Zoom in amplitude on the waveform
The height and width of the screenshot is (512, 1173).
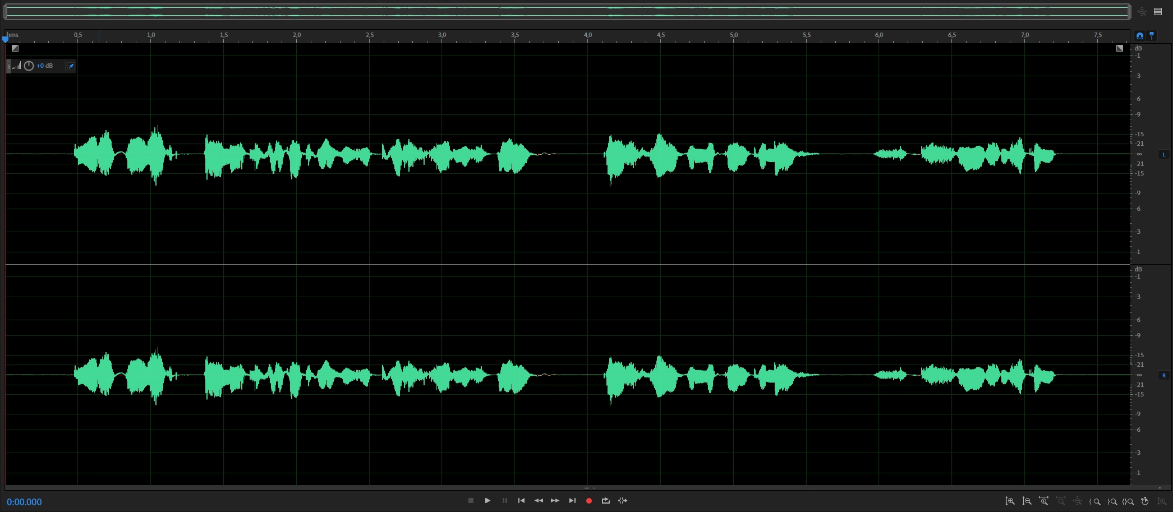point(1010,501)
